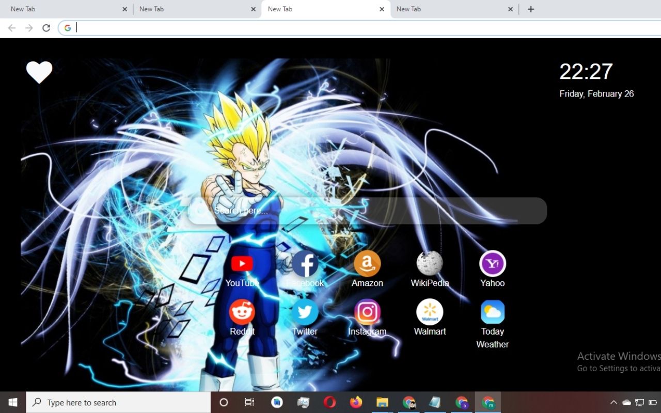Open the Reddit shortcut
This screenshot has width=661, height=413.
click(x=242, y=317)
